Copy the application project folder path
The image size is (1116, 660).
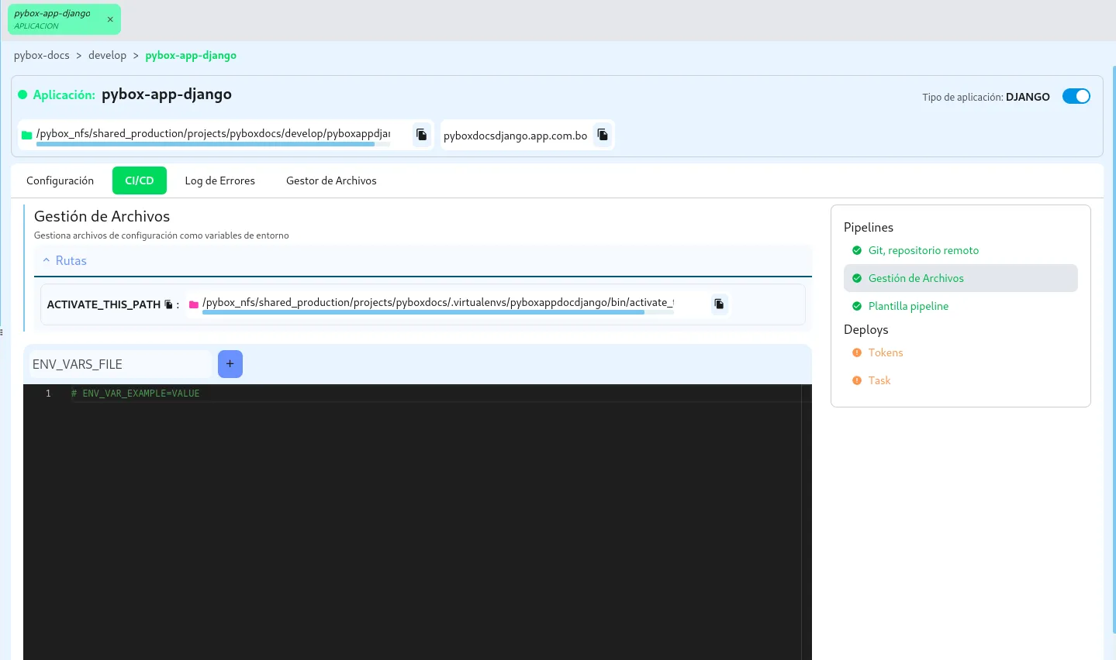pos(422,135)
